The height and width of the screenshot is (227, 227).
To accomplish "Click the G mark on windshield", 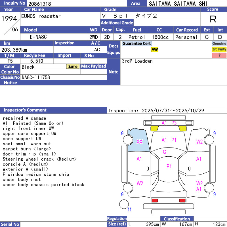I will [165, 152].
